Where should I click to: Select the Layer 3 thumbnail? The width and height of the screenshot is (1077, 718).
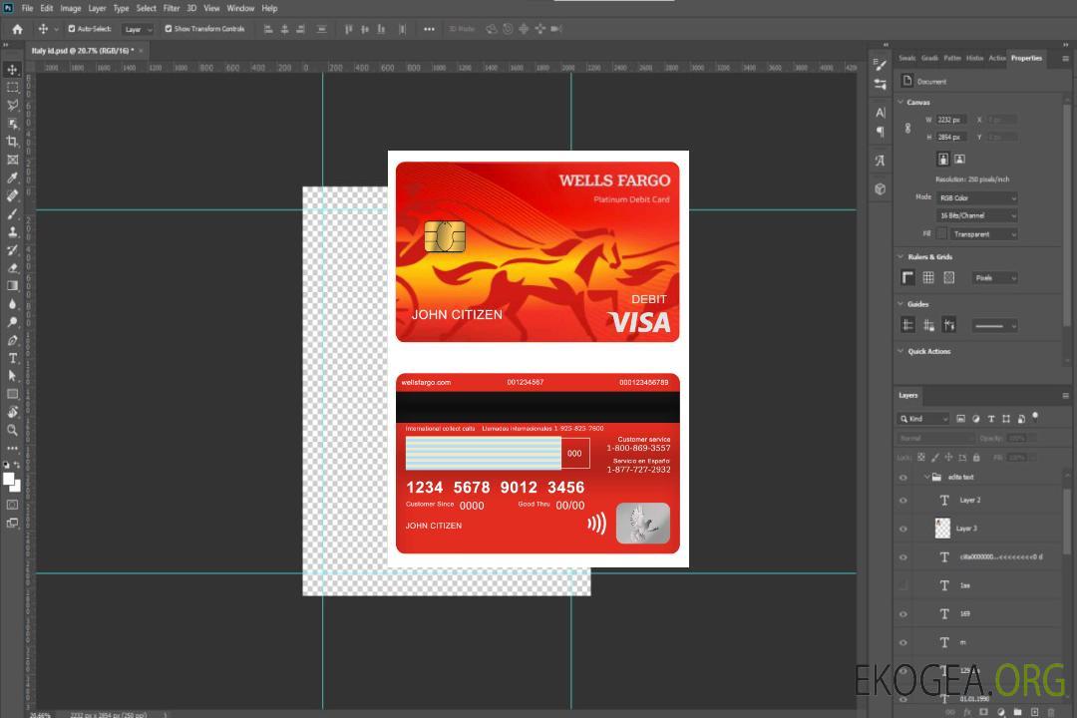click(x=942, y=528)
